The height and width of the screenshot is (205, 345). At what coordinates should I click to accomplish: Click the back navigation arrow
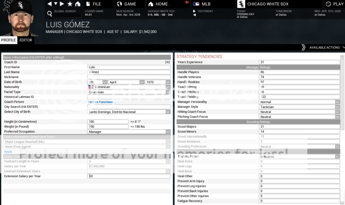(50, 4)
